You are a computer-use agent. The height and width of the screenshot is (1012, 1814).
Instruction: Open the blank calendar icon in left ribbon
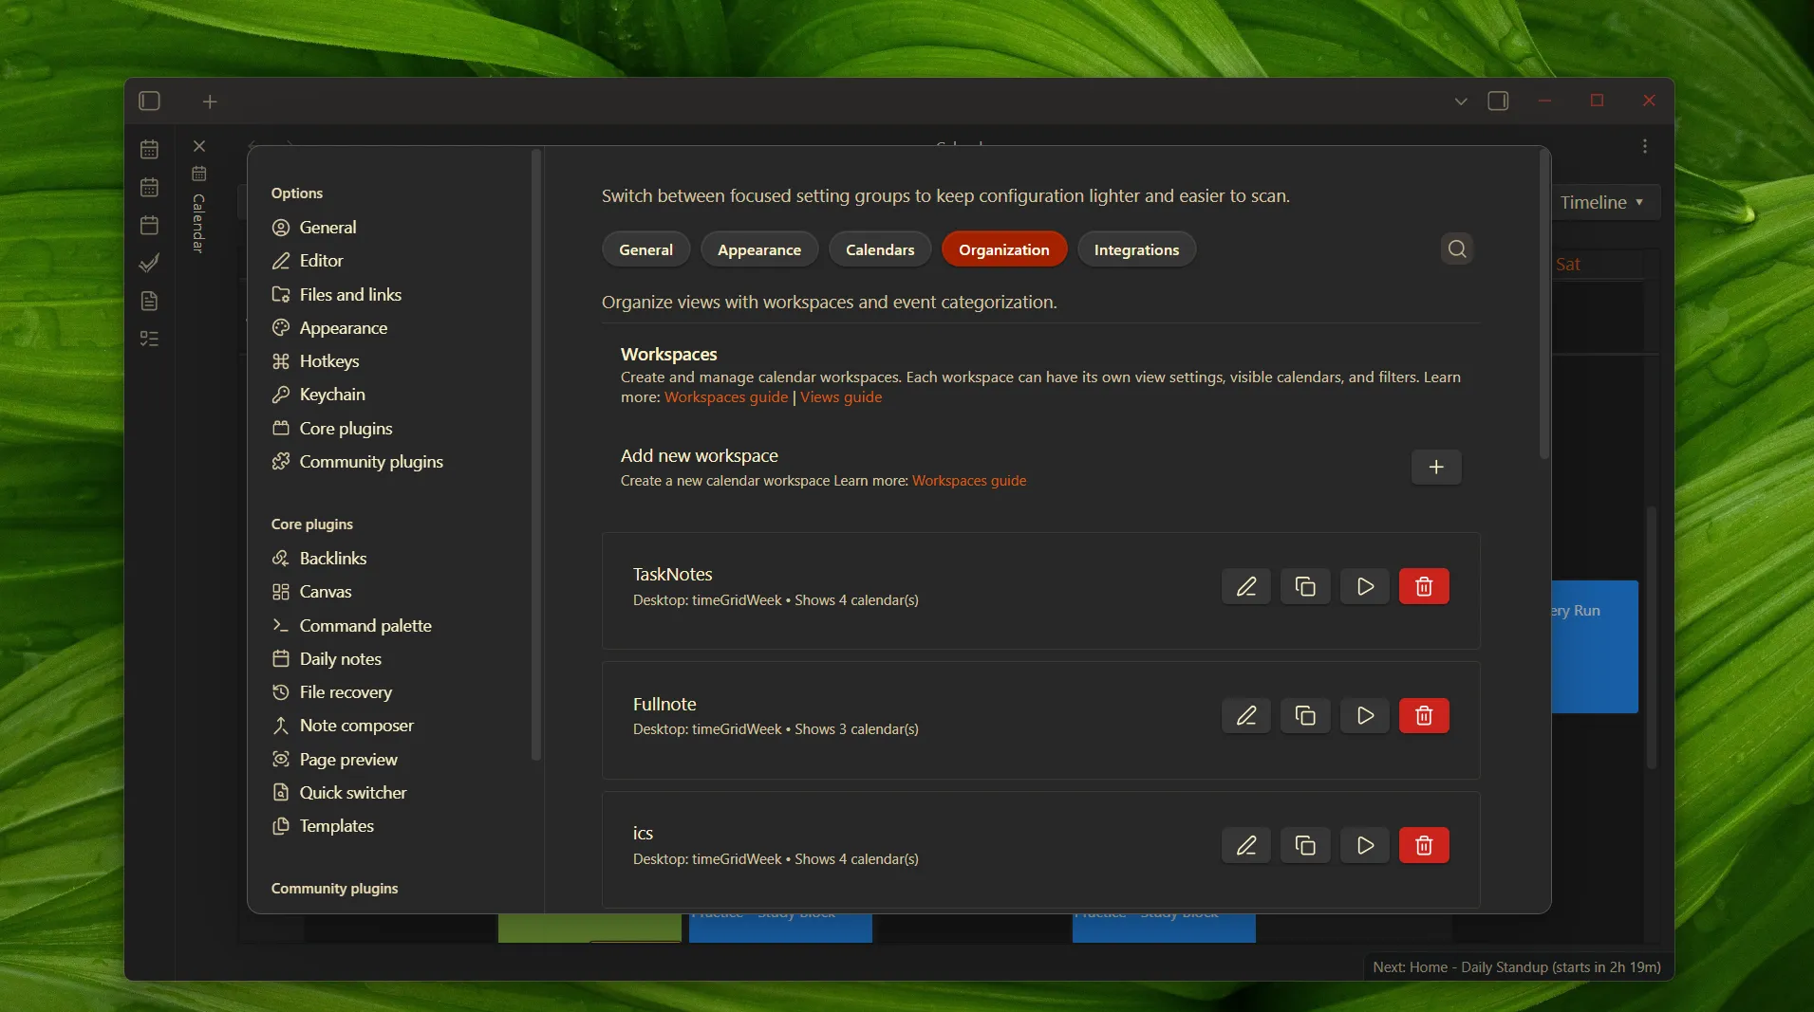(x=149, y=225)
